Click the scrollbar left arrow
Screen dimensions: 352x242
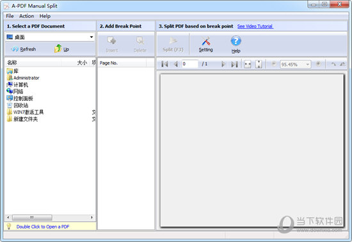(x=8, y=217)
